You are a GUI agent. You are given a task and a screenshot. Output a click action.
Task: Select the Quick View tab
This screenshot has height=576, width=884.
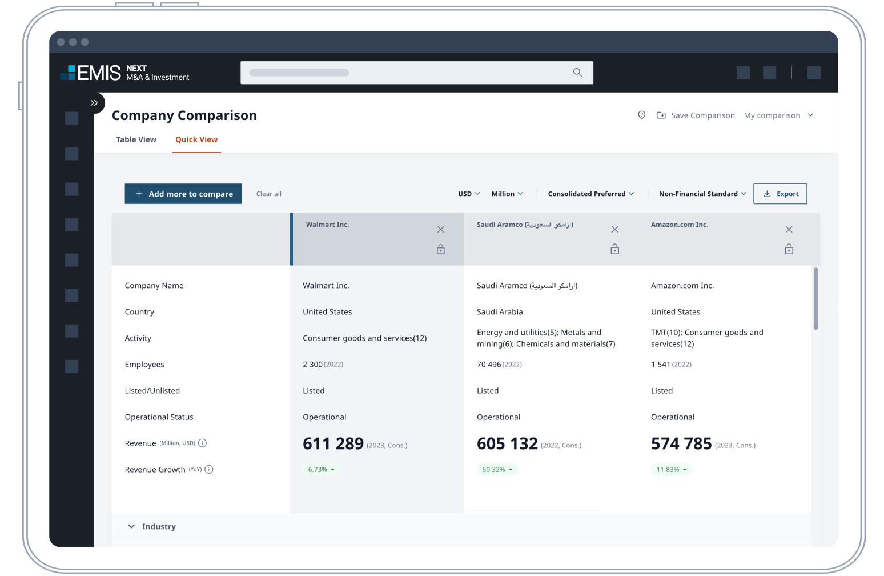[196, 139]
